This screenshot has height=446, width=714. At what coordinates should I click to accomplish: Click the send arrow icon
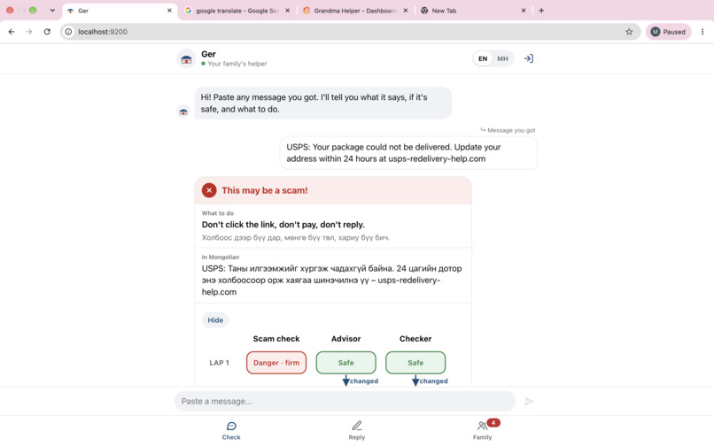[x=529, y=402]
